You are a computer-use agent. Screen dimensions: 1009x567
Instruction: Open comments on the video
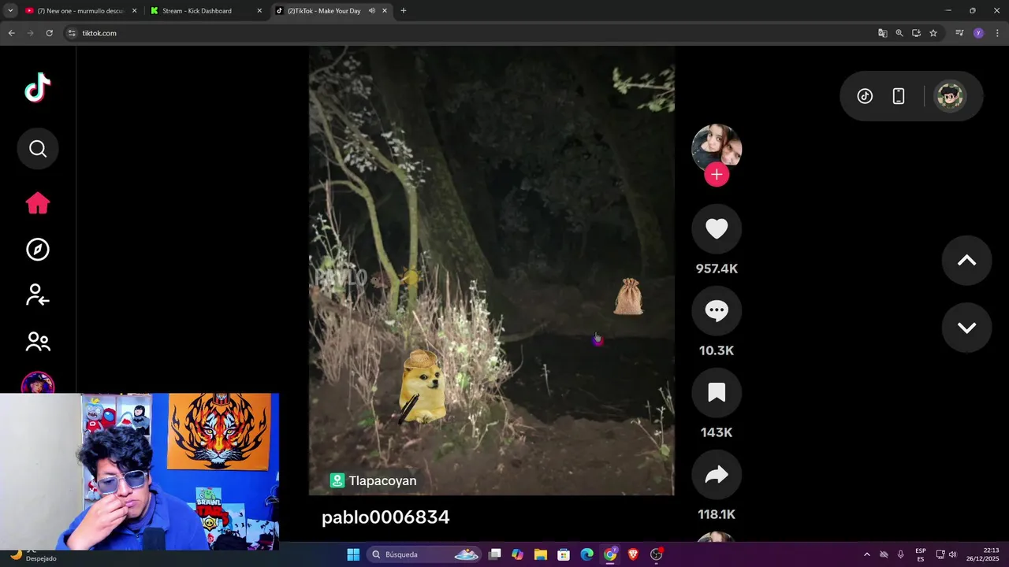click(x=717, y=311)
